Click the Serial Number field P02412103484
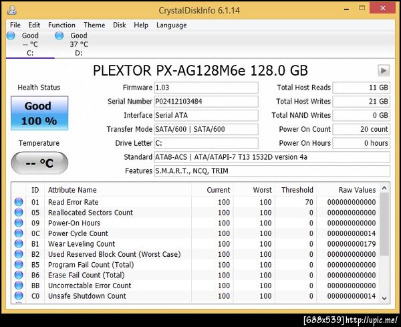 click(206, 102)
